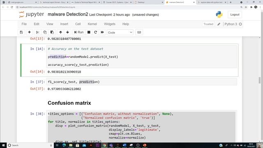Open the File menu
Viewport: 263px width, 148px height.
coord(24,24)
